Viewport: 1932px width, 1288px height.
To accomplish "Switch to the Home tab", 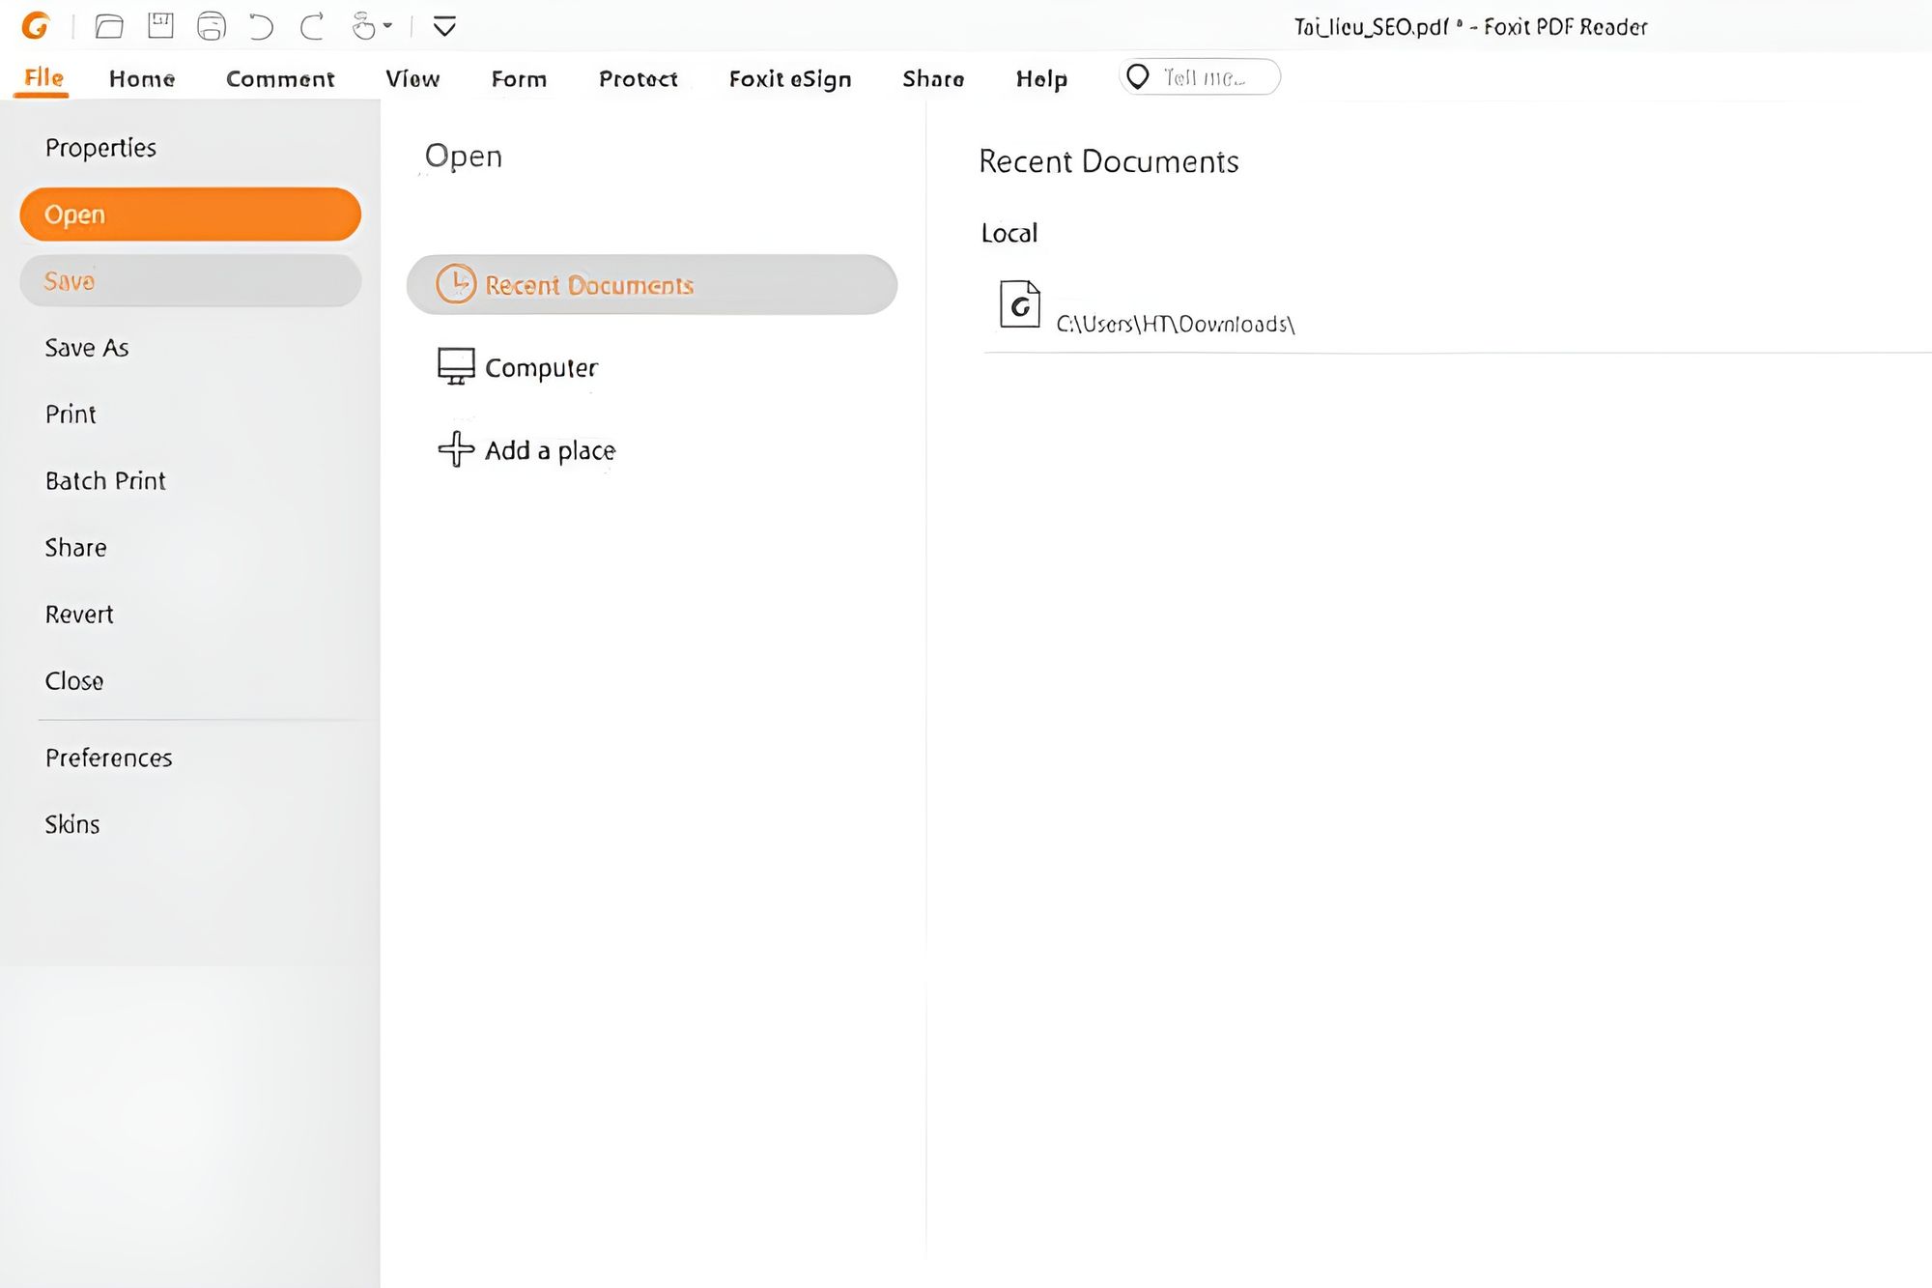I will 142,78.
